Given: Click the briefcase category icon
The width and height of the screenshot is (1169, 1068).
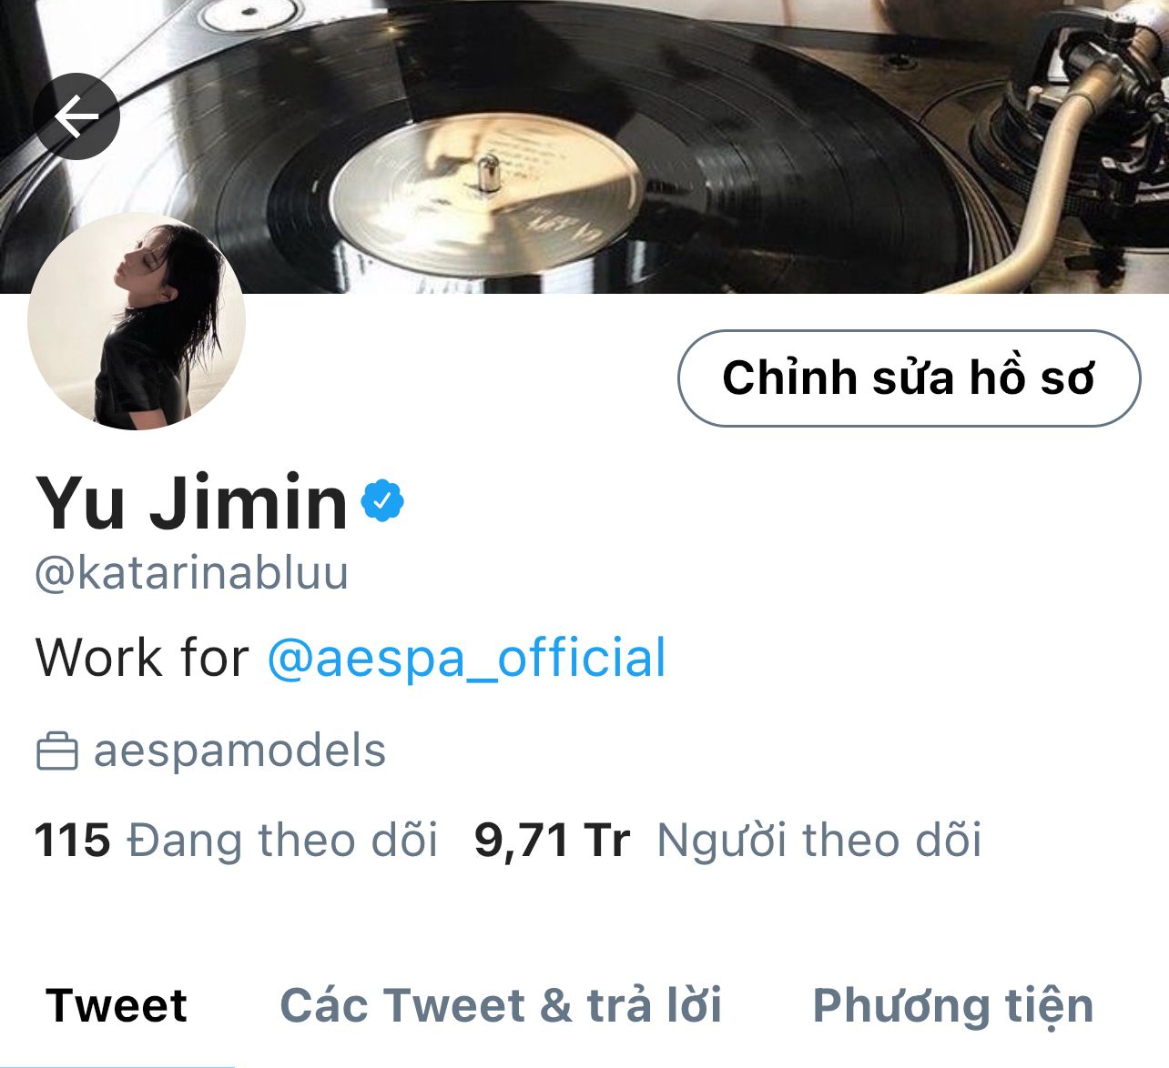Looking at the screenshot, I should (56, 752).
